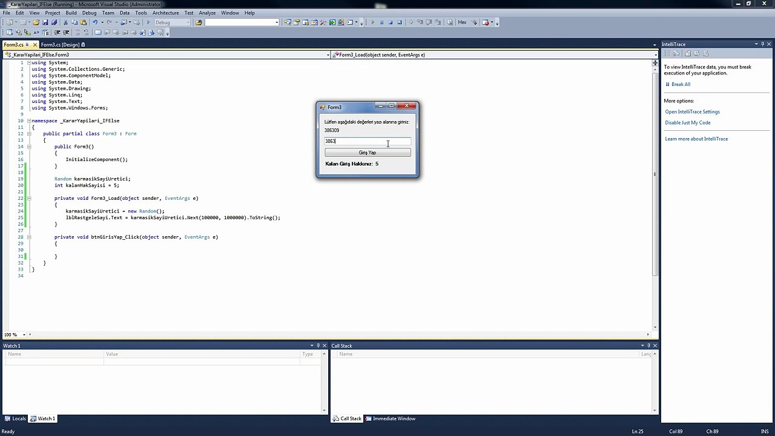Click the Paste toolbar icon
The height and width of the screenshot is (436, 775).
tap(84, 22)
